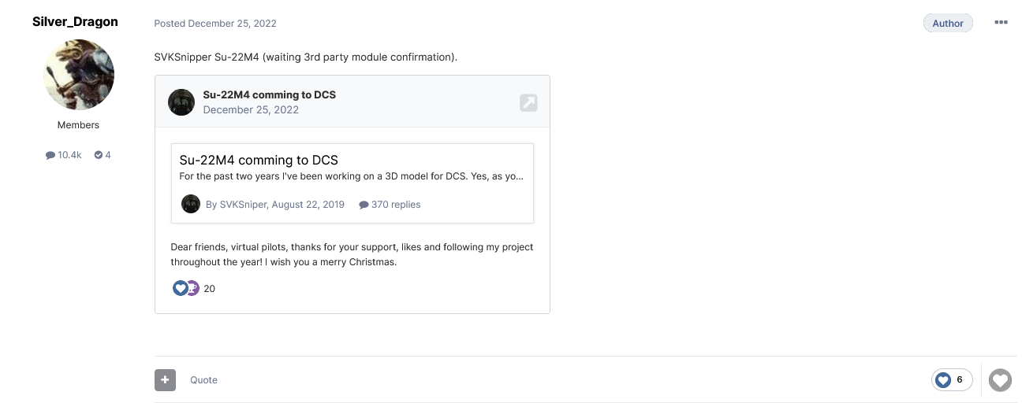
Task: Click the 10.4k posts count icon
Action: tap(50, 155)
